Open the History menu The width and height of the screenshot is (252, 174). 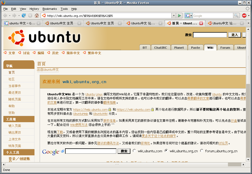pos(34,9)
